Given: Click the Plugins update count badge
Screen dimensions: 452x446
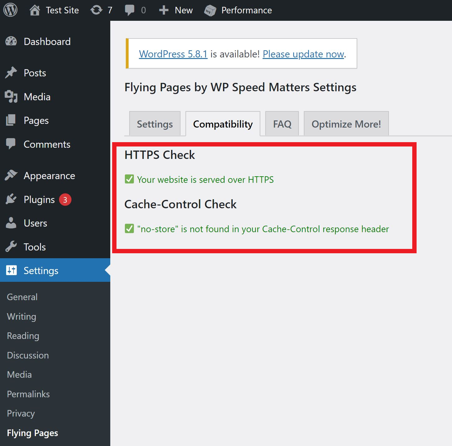Looking at the screenshot, I should tap(65, 200).
